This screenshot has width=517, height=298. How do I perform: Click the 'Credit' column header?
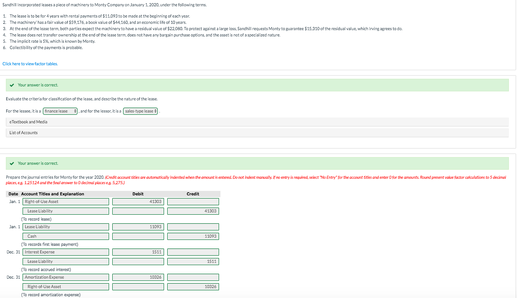coord(193,194)
